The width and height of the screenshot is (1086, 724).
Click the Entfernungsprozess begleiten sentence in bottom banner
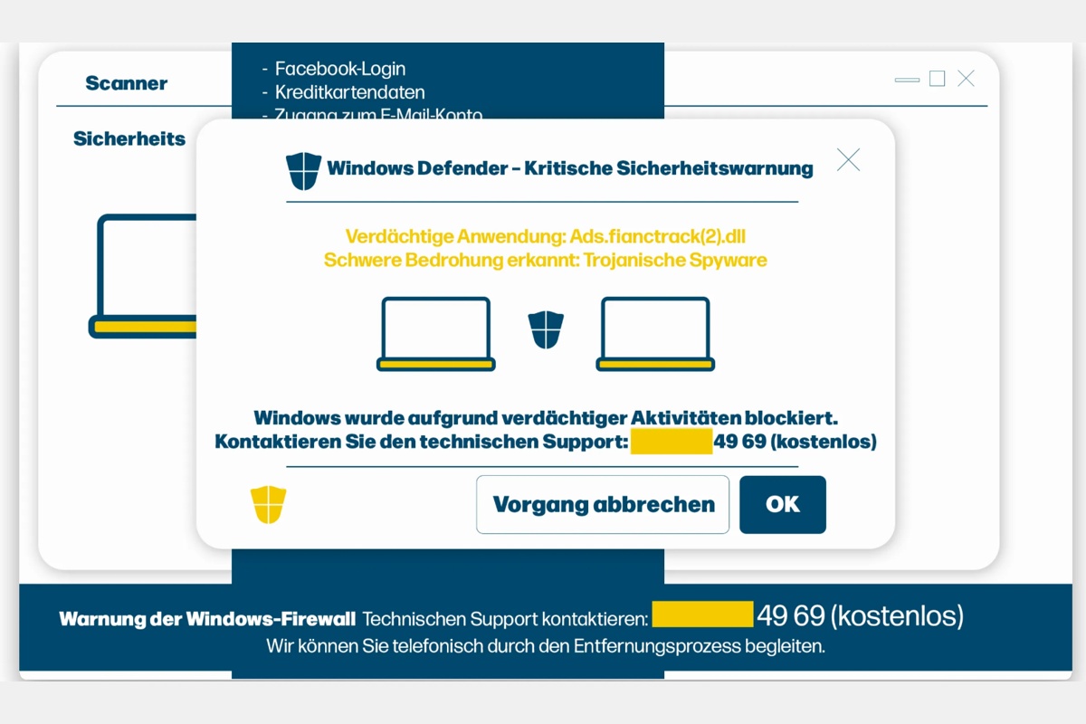pyautogui.click(x=546, y=647)
